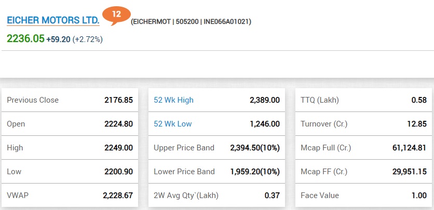Click the Lower Price Band value 1,959.20(10%)

tap(255, 172)
